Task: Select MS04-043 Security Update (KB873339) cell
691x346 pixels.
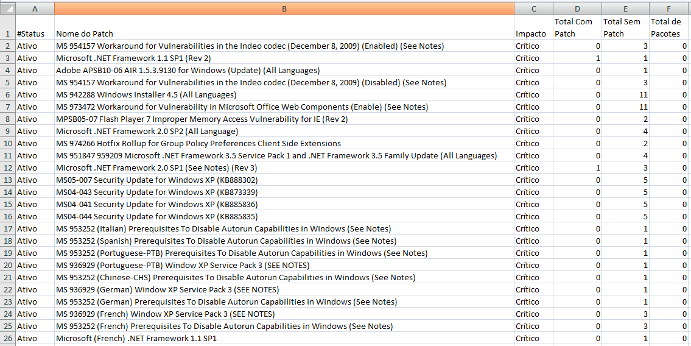Action: pos(284,192)
